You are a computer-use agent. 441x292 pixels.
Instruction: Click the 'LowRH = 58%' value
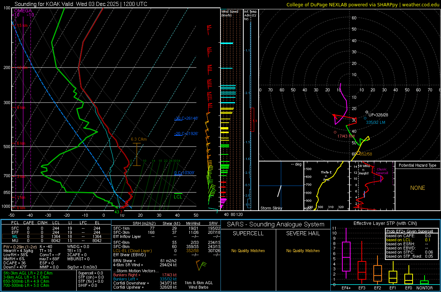tap(16, 255)
